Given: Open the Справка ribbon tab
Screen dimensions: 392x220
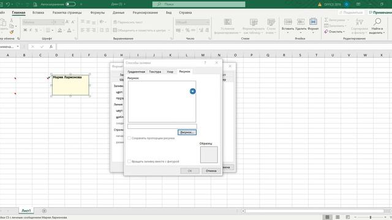Looking at the screenshot, I should point(185,12).
